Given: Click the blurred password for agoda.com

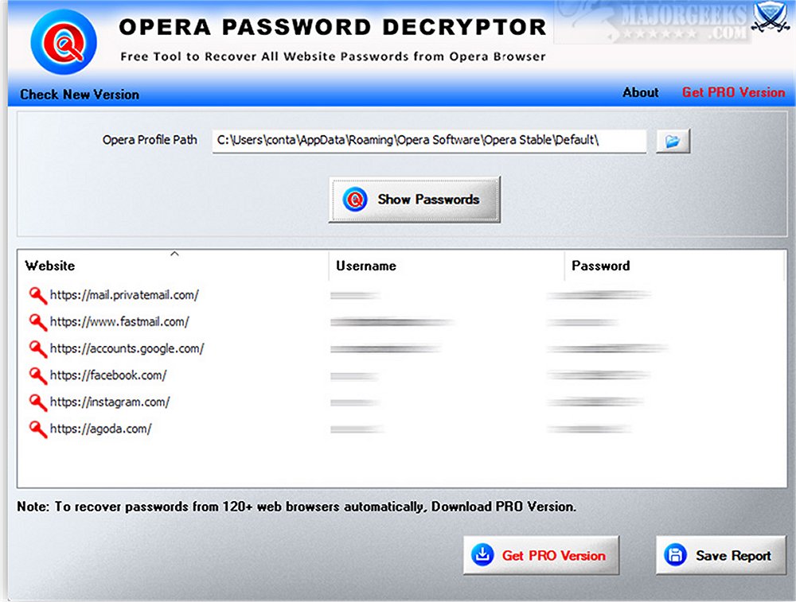Looking at the screenshot, I should click(x=589, y=429).
